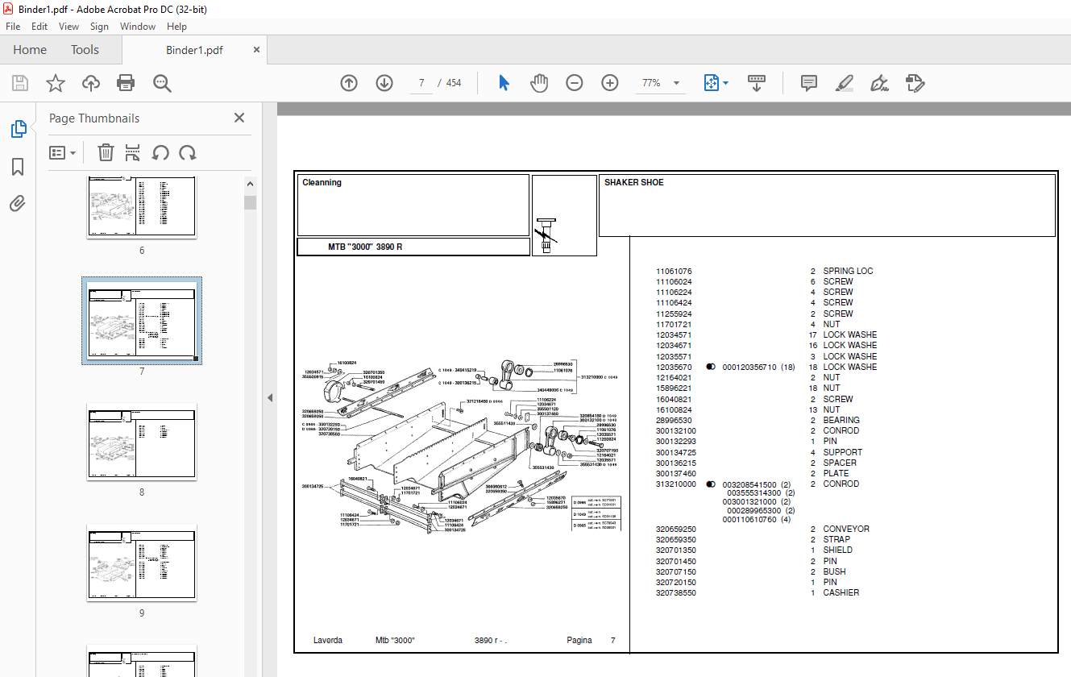Open the Fill & Sign pen tool
Screen dimensions: 1071x677
click(x=879, y=83)
